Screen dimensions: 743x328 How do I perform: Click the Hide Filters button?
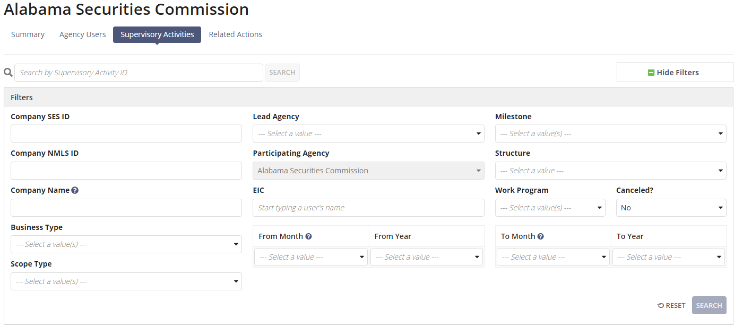[x=675, y=72]
